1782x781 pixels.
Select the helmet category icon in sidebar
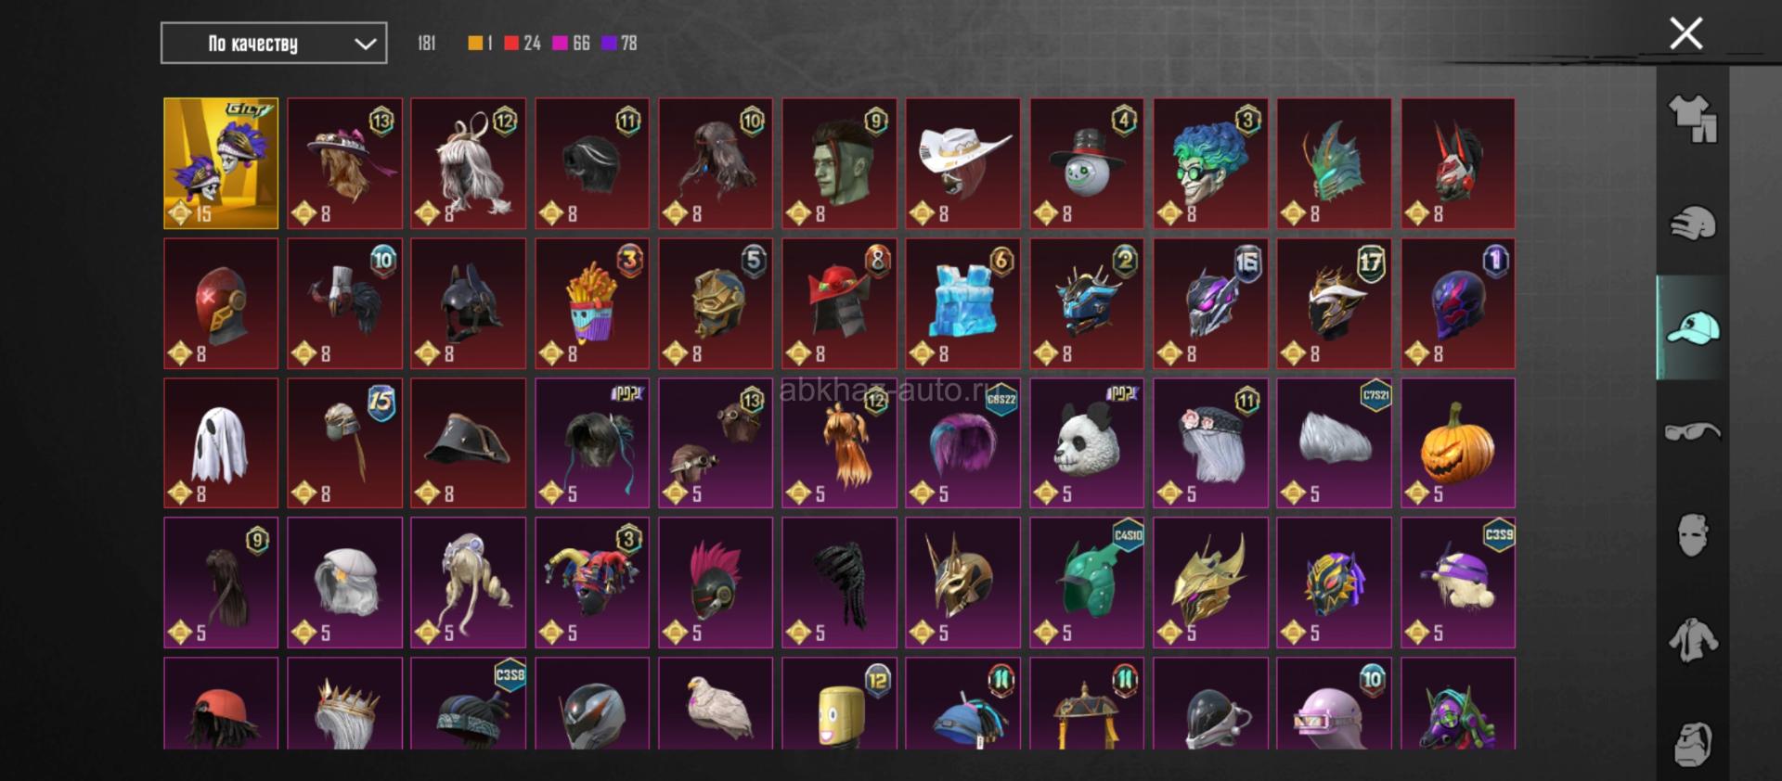(x=1693, y=224)
